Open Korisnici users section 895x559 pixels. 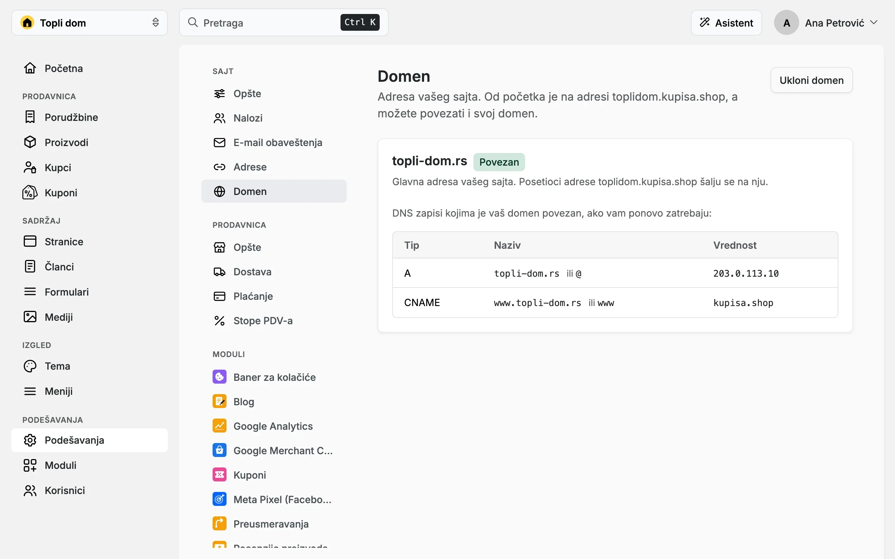[89, 490]
